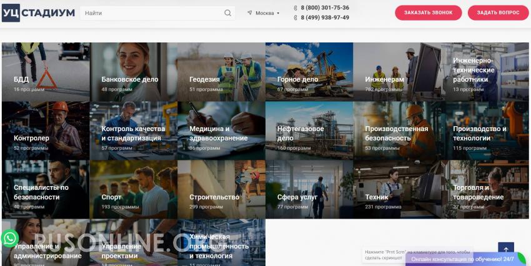Screen dimensions: 531x266
Task: Open WhatsApp chat via green icon
Action: pos(10,239)
